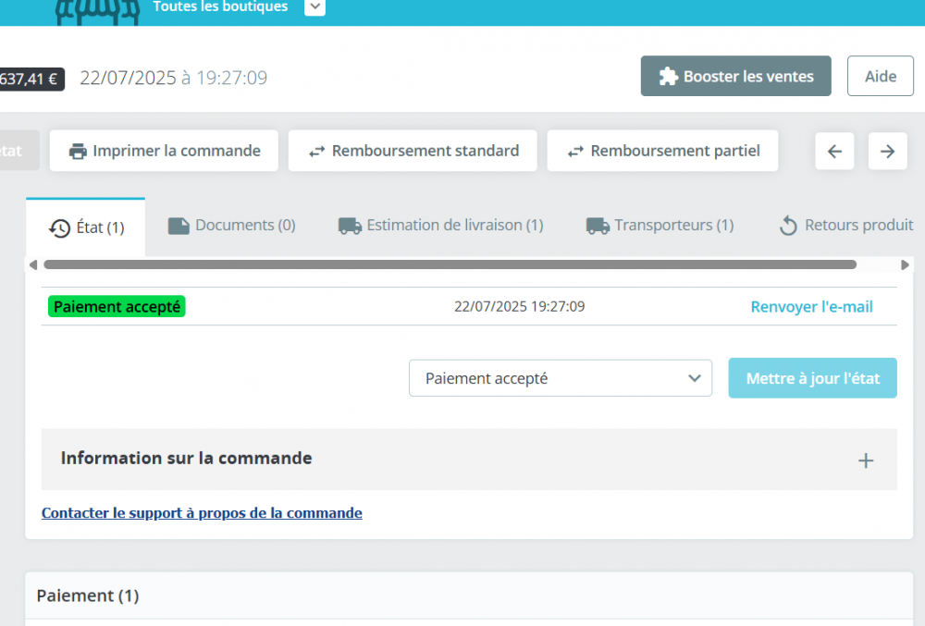Switch to Estimation de livraison (1) tab
The width and height of the screenshot is (925, 626).
pos(440,226)
